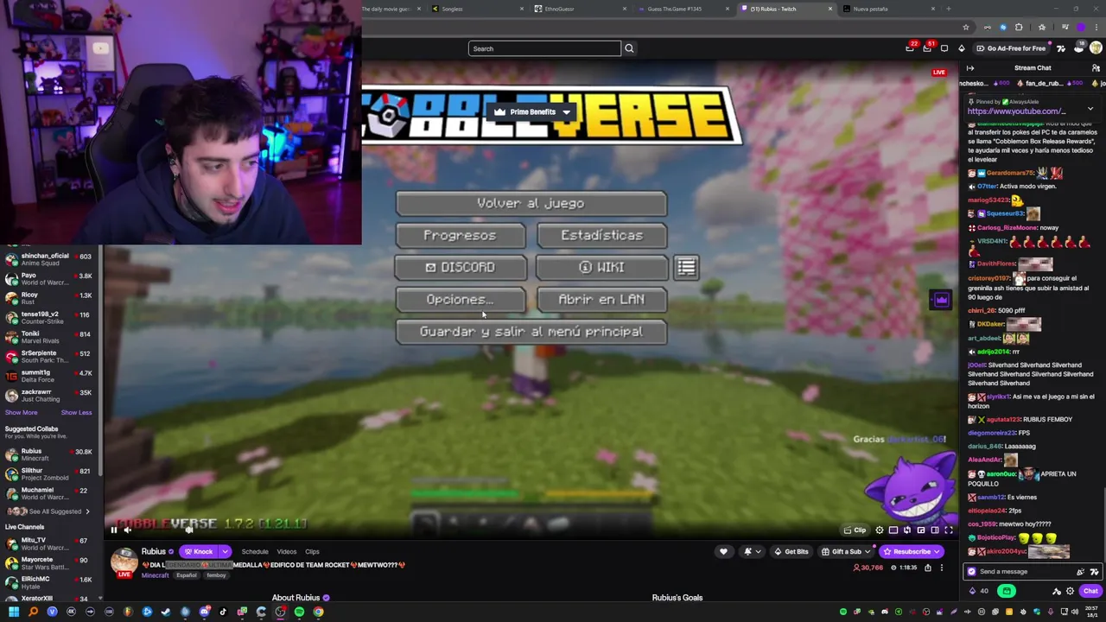Open the user profile avatar menu
The width and height of the screenshot is (1106, 622).
[1096, 48]
